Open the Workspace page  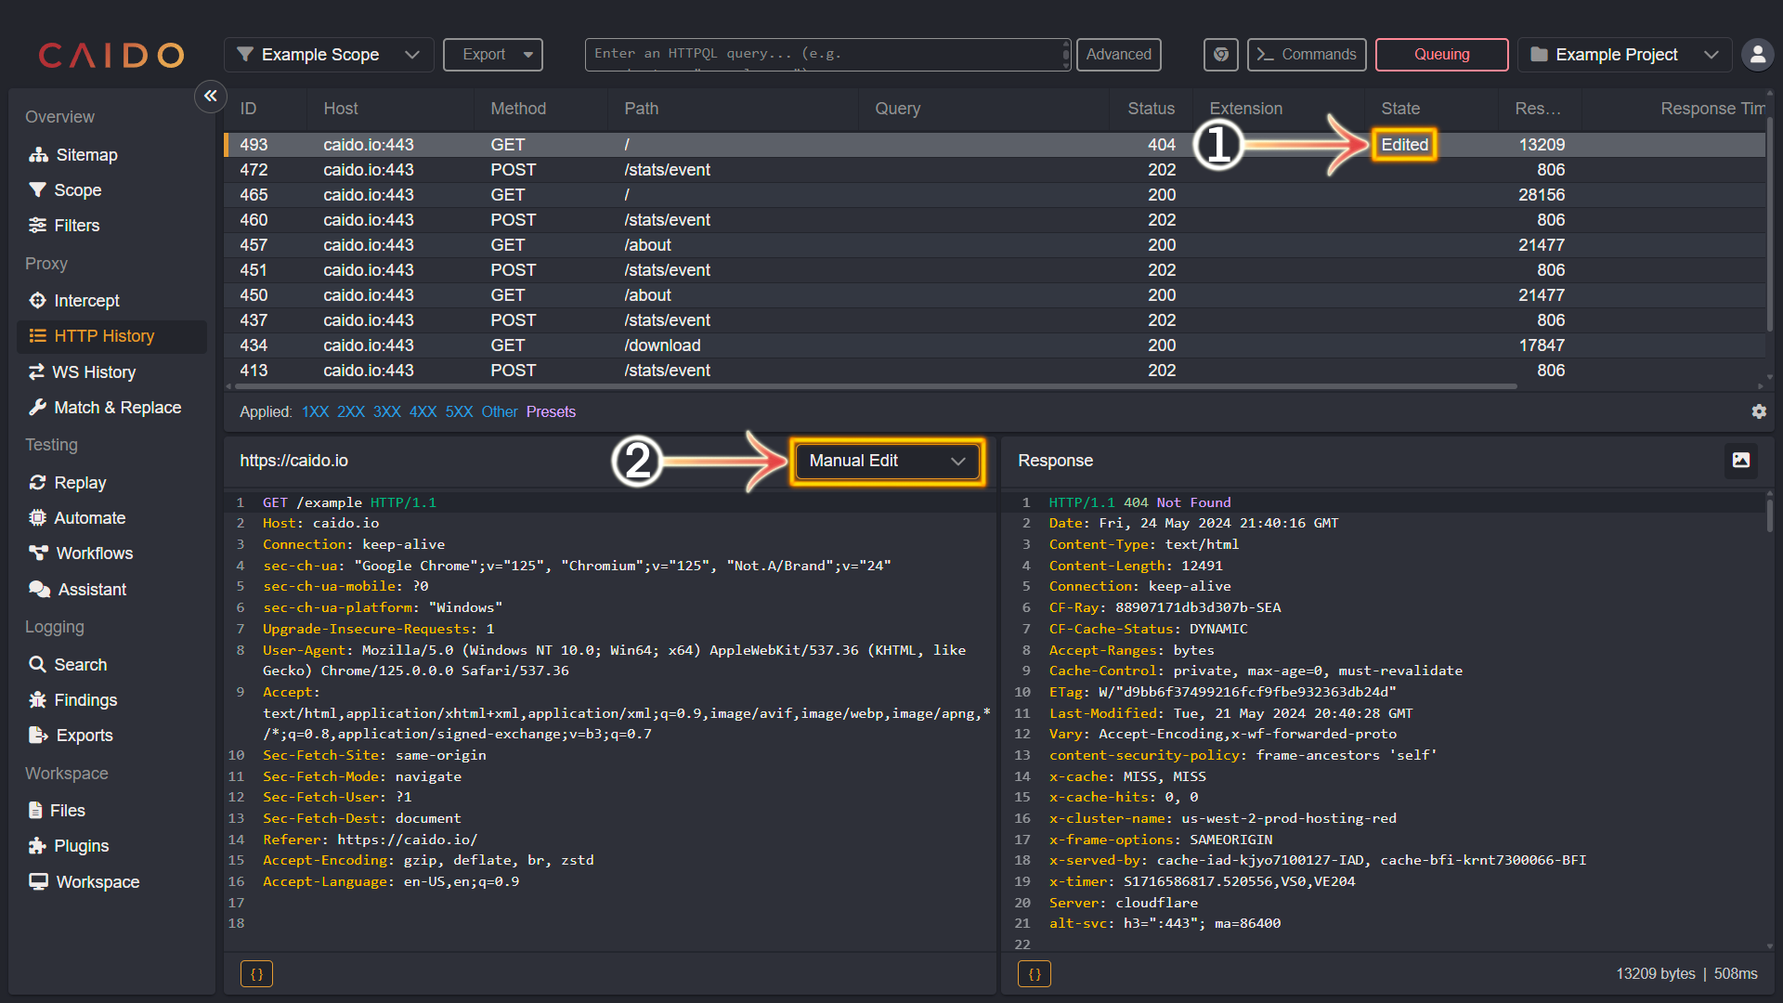(x=85, y=882)
